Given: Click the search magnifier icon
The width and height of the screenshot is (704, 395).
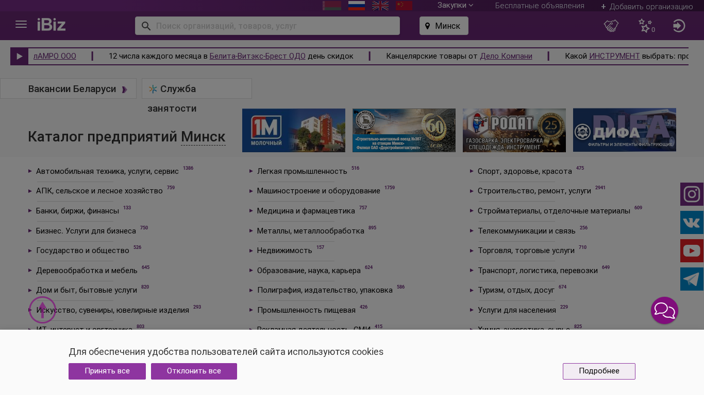Looking at the screenshot, I should click(146, 26).
